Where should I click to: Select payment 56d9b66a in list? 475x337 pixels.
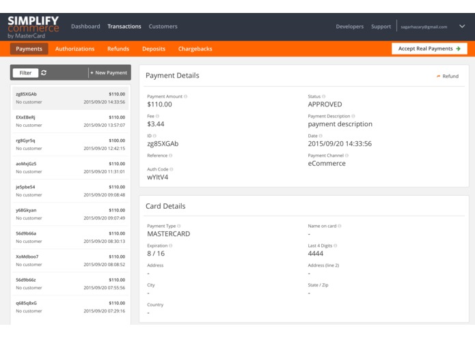click(70, 237)
